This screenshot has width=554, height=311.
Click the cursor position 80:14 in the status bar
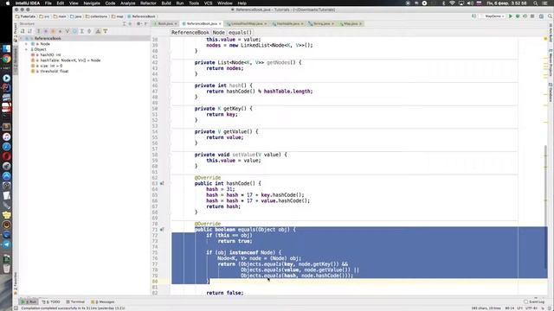[510, 308]
